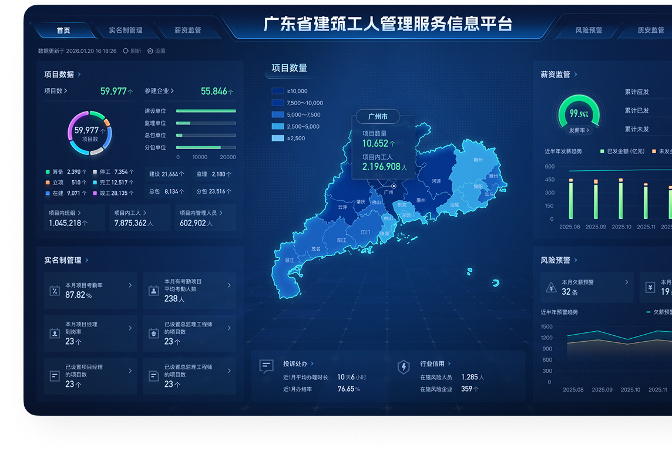Image resolution: width=672 pixels, height=458 pixels.
Task: Click the attendance rate calendar icon in 本月项目考勤率 card
Action: coord(54,290)
